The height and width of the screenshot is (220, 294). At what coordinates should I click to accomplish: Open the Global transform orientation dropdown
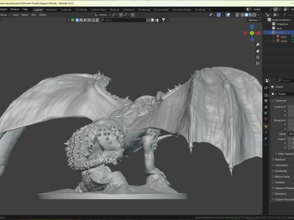102,15
